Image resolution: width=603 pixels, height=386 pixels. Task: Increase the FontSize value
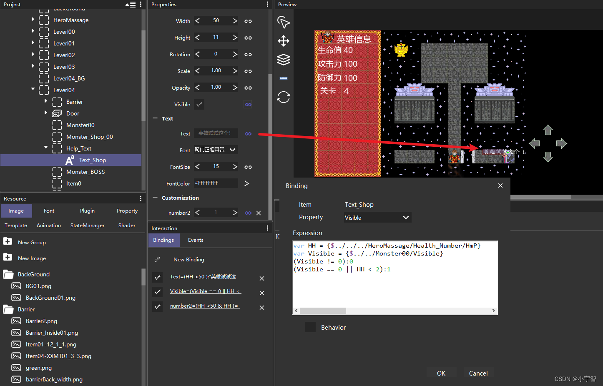[235, 167]
